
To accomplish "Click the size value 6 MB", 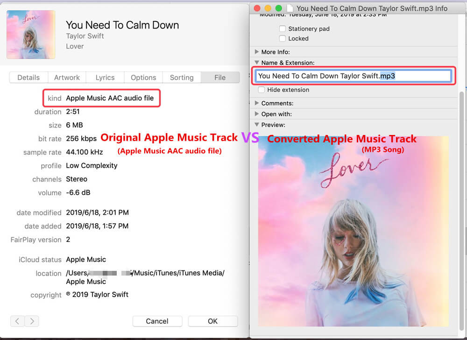I will point(74,125).
